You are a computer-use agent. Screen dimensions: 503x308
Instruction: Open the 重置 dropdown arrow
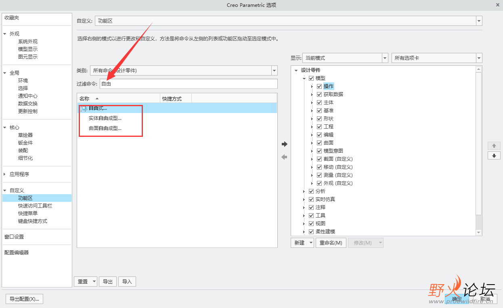94,282
